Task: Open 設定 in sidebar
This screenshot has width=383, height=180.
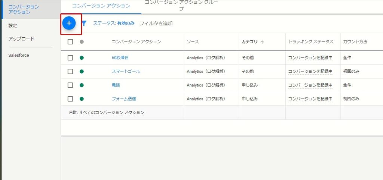Action: (x=13, y=26)
